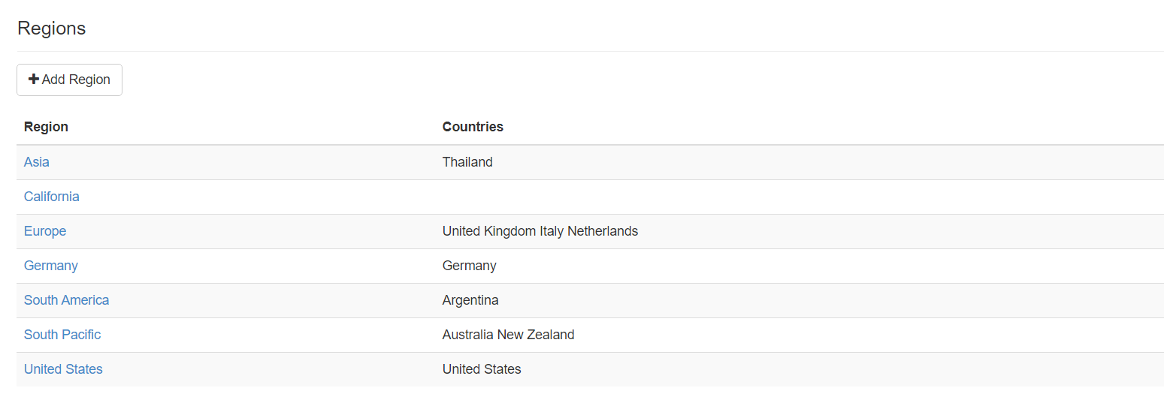Click United States in the Countries column

[482, 369]
